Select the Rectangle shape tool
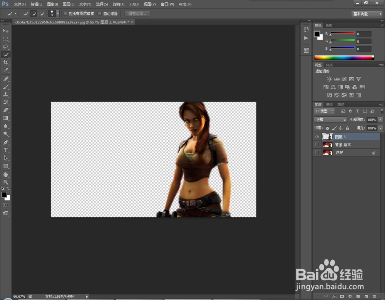Viewport: 385px width, 300px height. pos(6,166)
